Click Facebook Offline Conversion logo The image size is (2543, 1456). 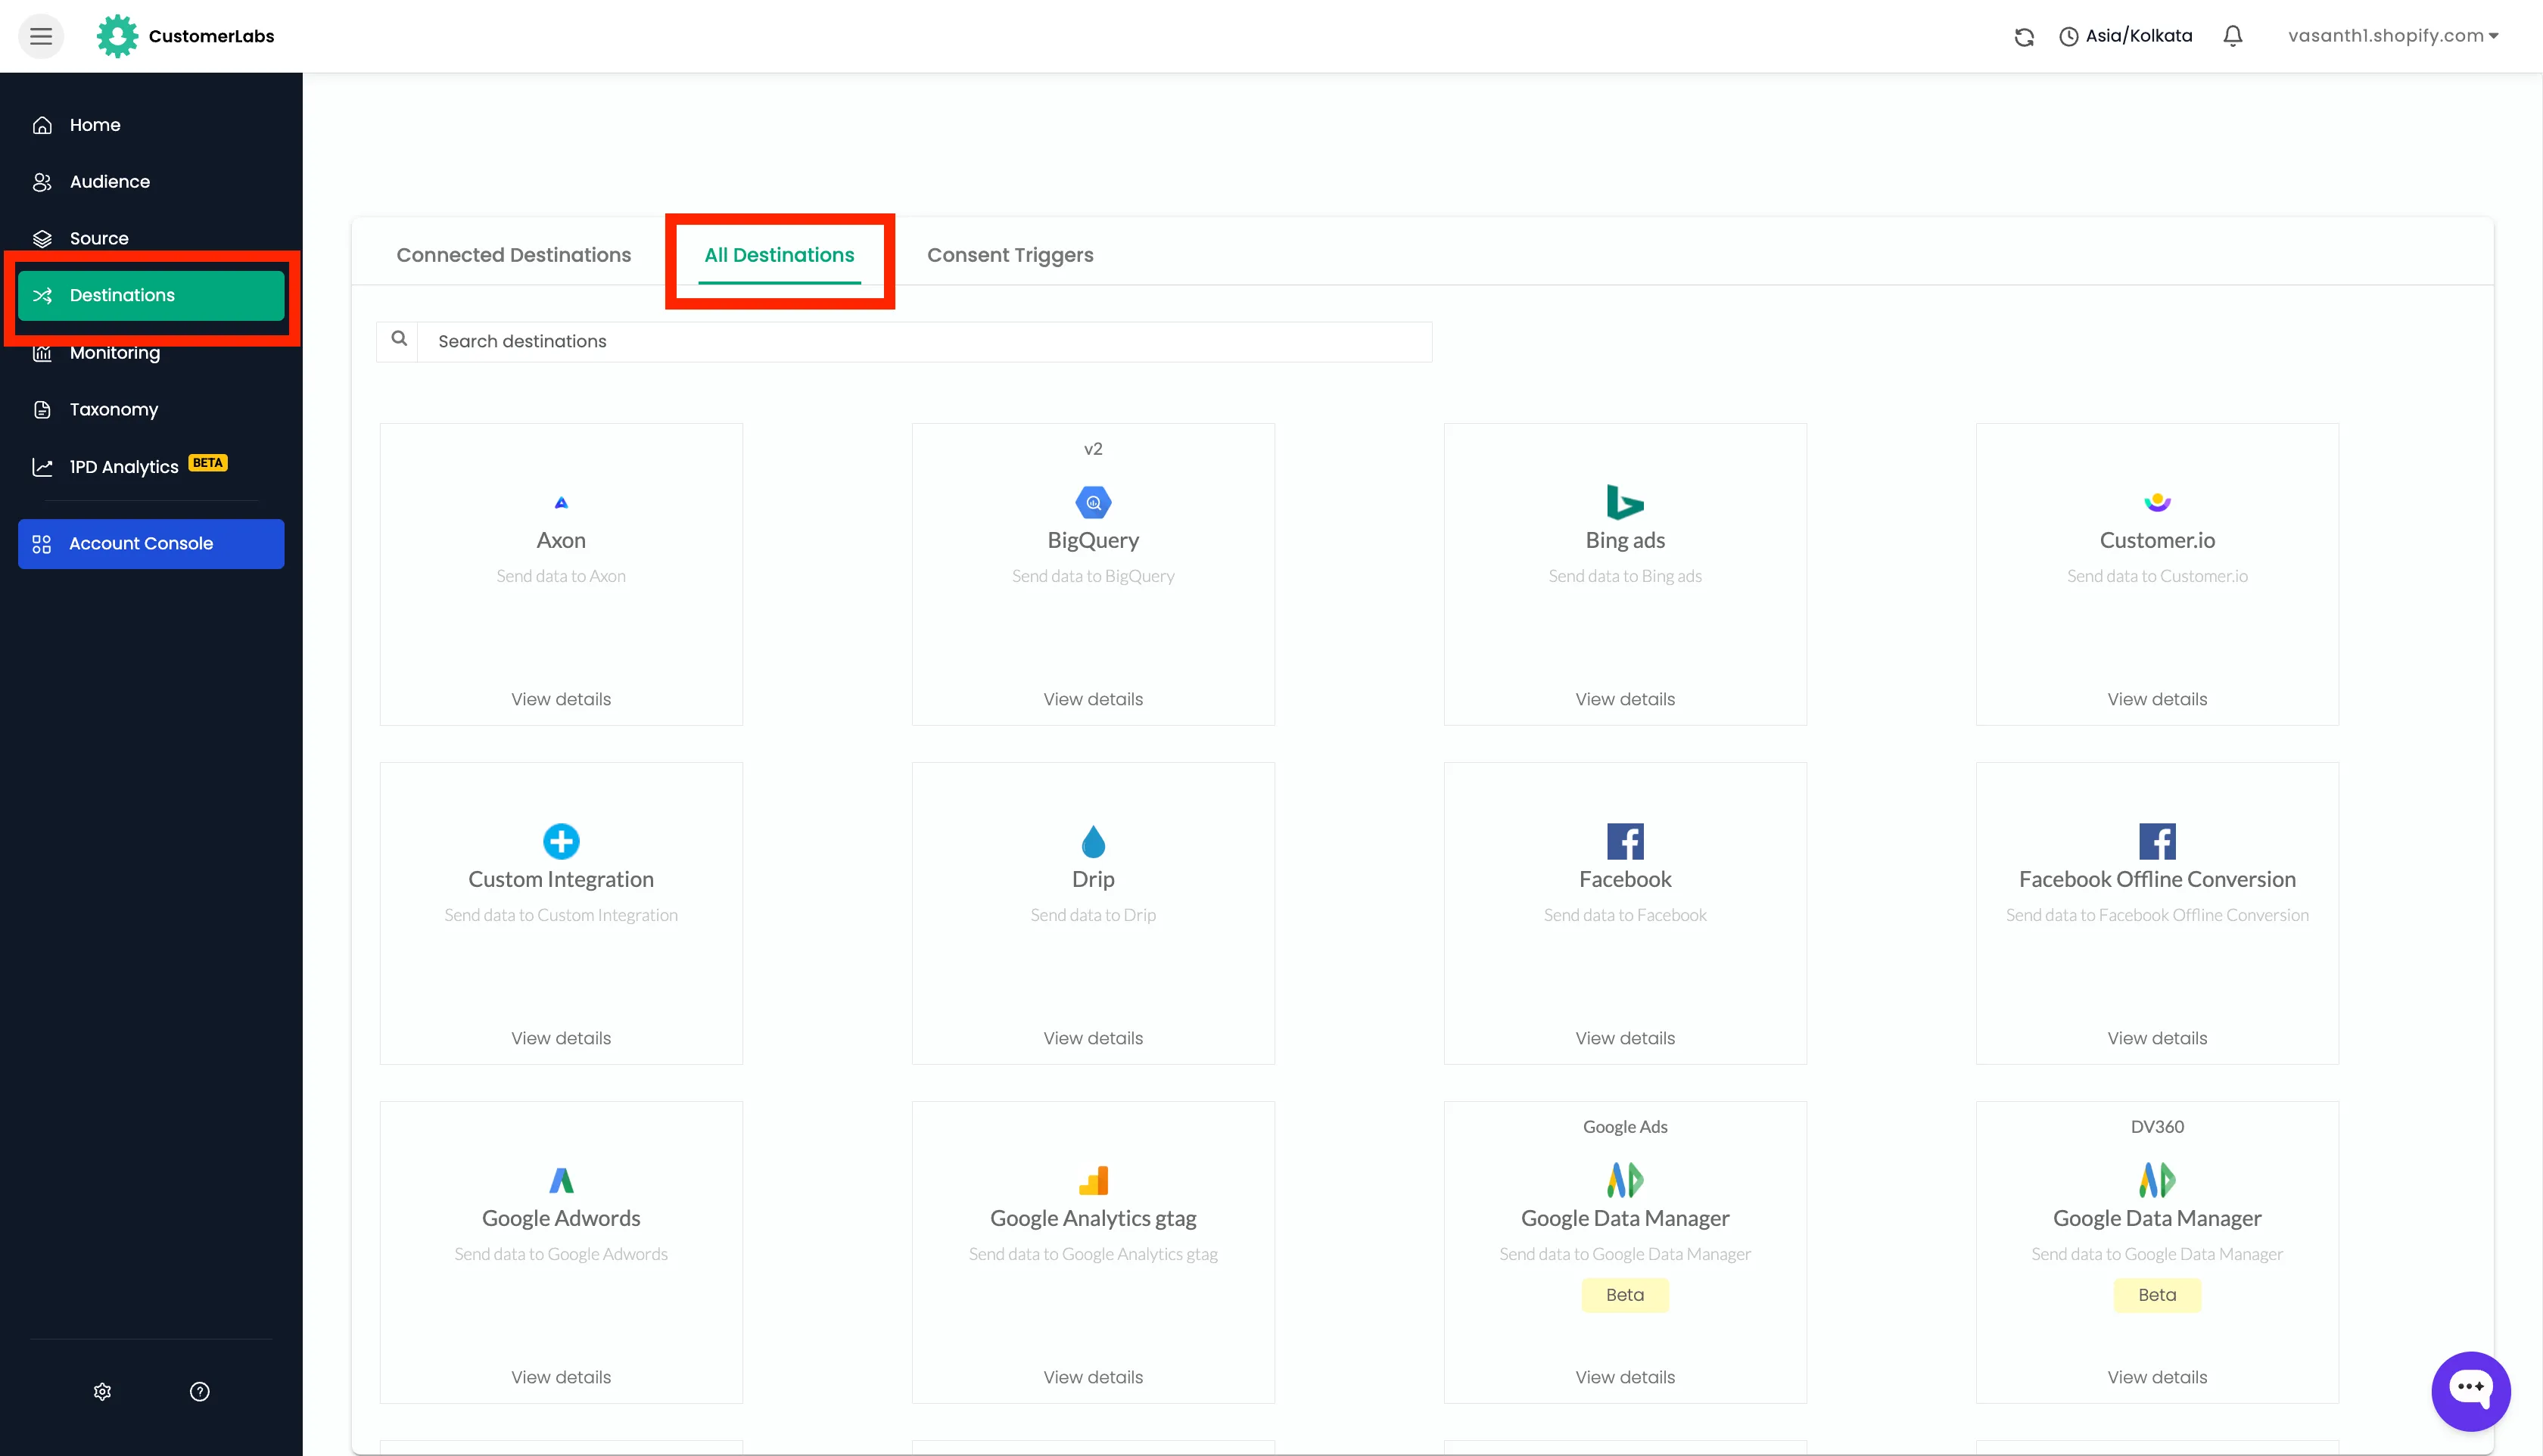click(2157, 841)
